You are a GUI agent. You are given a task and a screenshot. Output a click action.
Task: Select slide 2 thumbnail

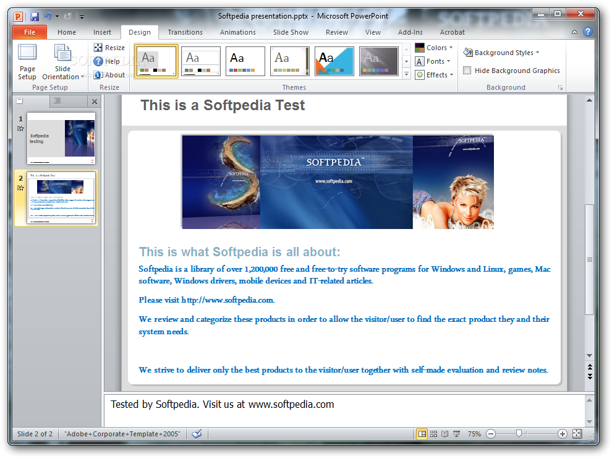(61, 197)
